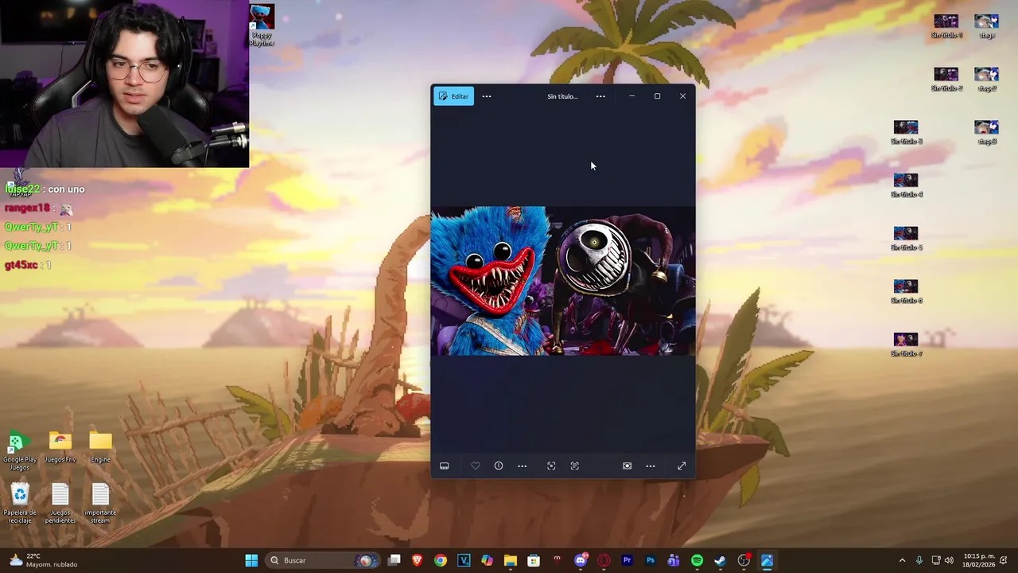Open Adobe Photoshop from the taskbar

click(x=651, y=560)
